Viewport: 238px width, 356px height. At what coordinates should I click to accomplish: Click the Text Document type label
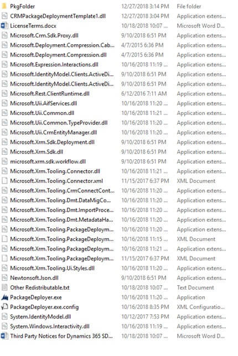195,287
